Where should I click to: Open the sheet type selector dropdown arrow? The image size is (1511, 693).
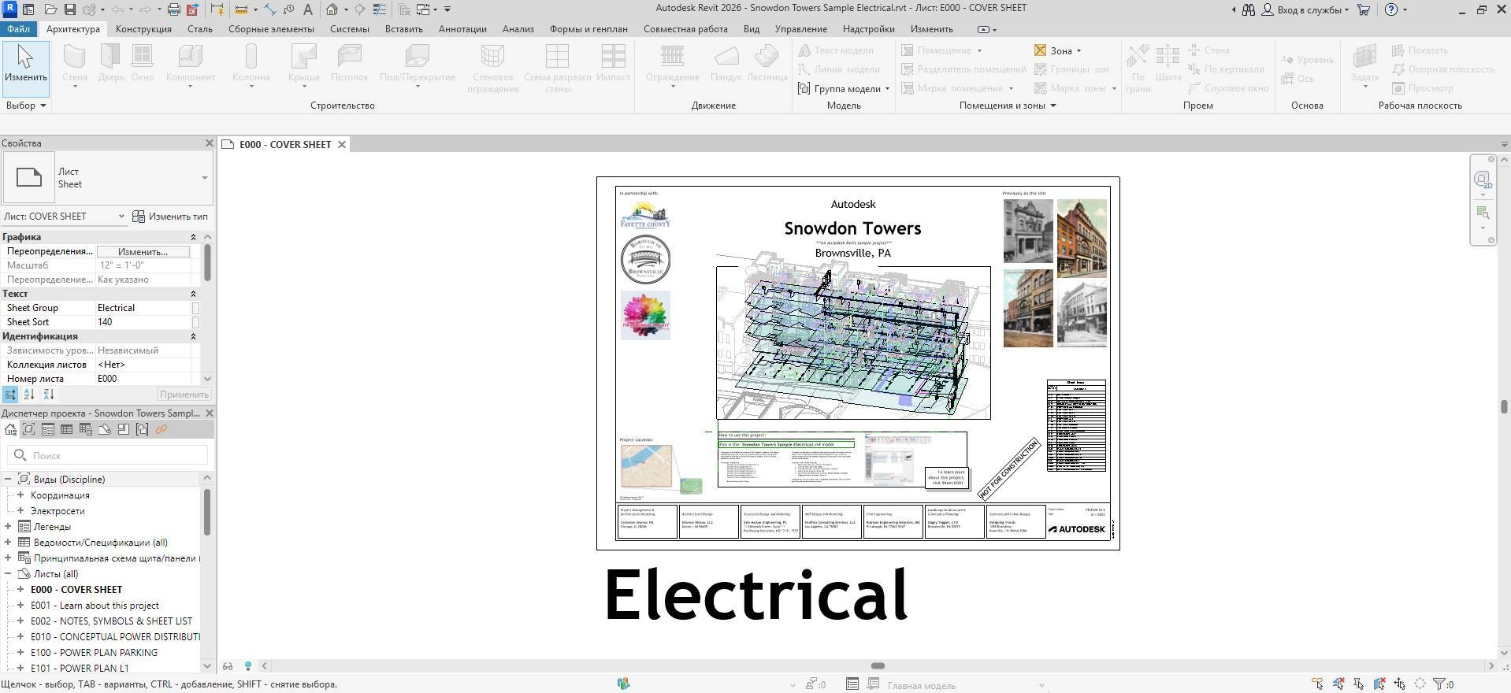click(x=204, y=178)
